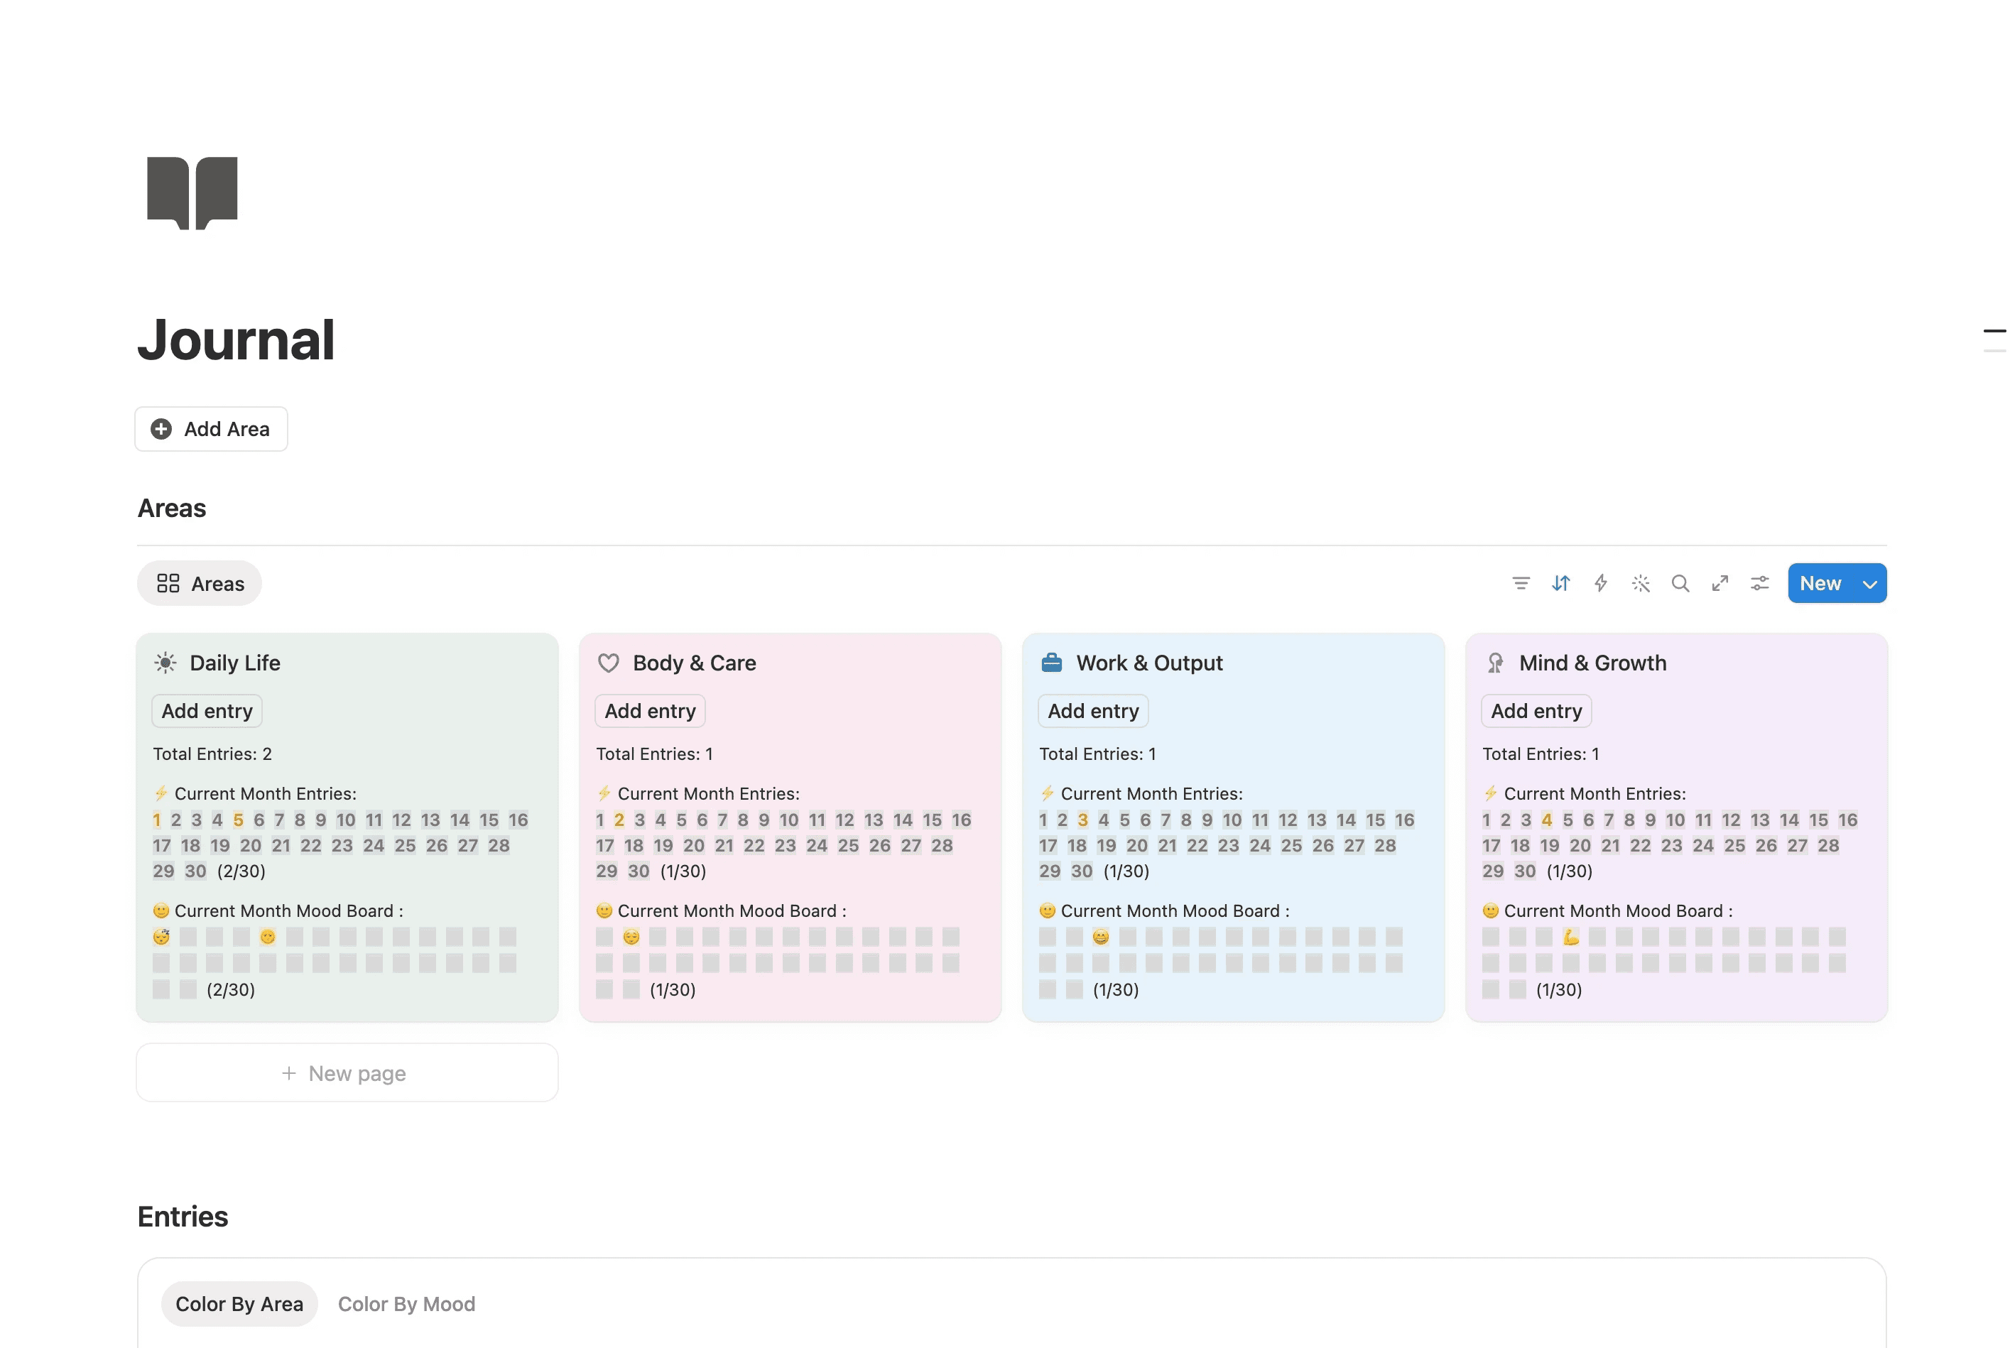Add entry to Mind & Growth
This screenshot has height=1348, width=2010.
tap(1536, 711)
